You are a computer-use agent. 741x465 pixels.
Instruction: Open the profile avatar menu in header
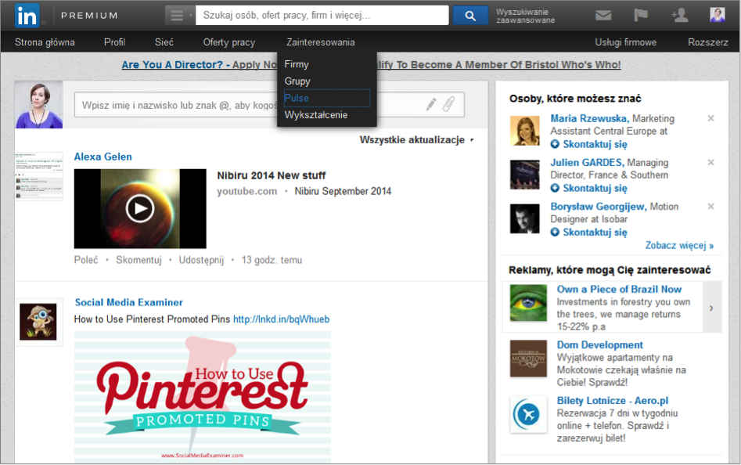[718, 15]
